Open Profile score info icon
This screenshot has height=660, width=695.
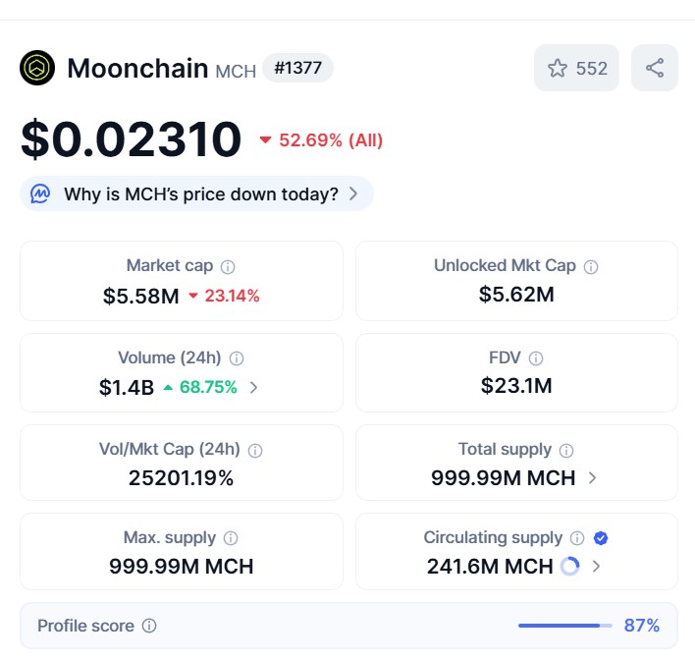(x=149, y=626)
